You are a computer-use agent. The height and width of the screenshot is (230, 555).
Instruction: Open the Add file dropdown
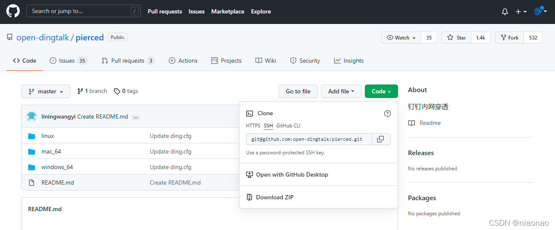coord(341,91)
